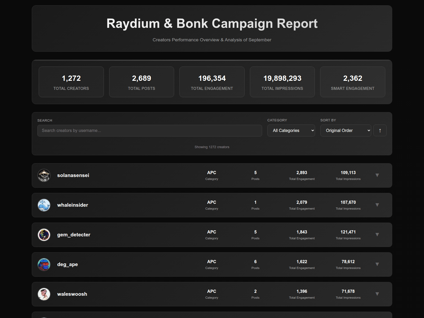Click the APC category in waleswoosh row

coord(212,291)
